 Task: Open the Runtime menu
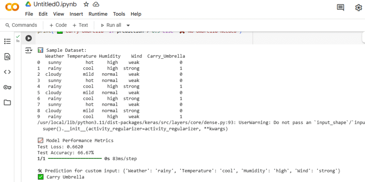[98, 14]
